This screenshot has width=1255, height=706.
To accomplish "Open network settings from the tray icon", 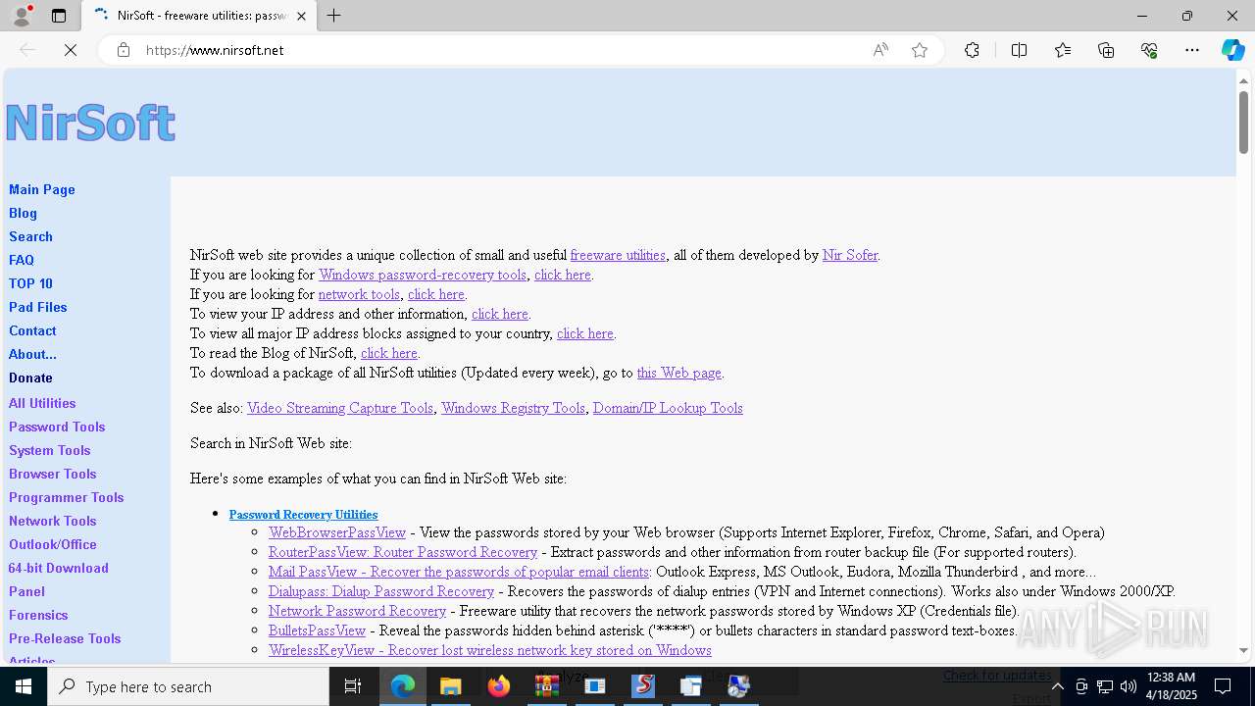I will click(1104, 686).
